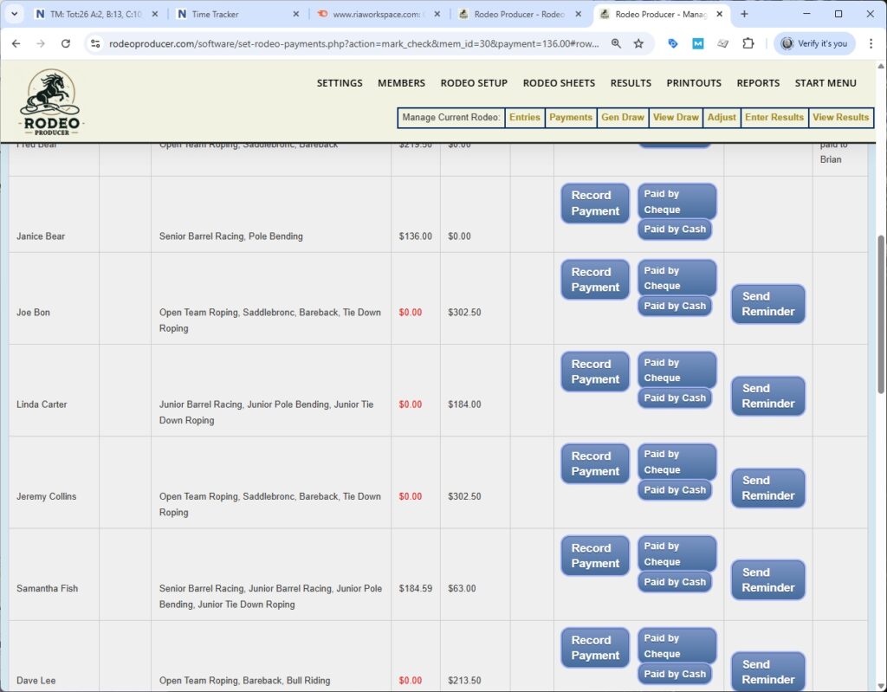Open the Enter Results link
Screen dimensions: 887x692
pos(774,118)
